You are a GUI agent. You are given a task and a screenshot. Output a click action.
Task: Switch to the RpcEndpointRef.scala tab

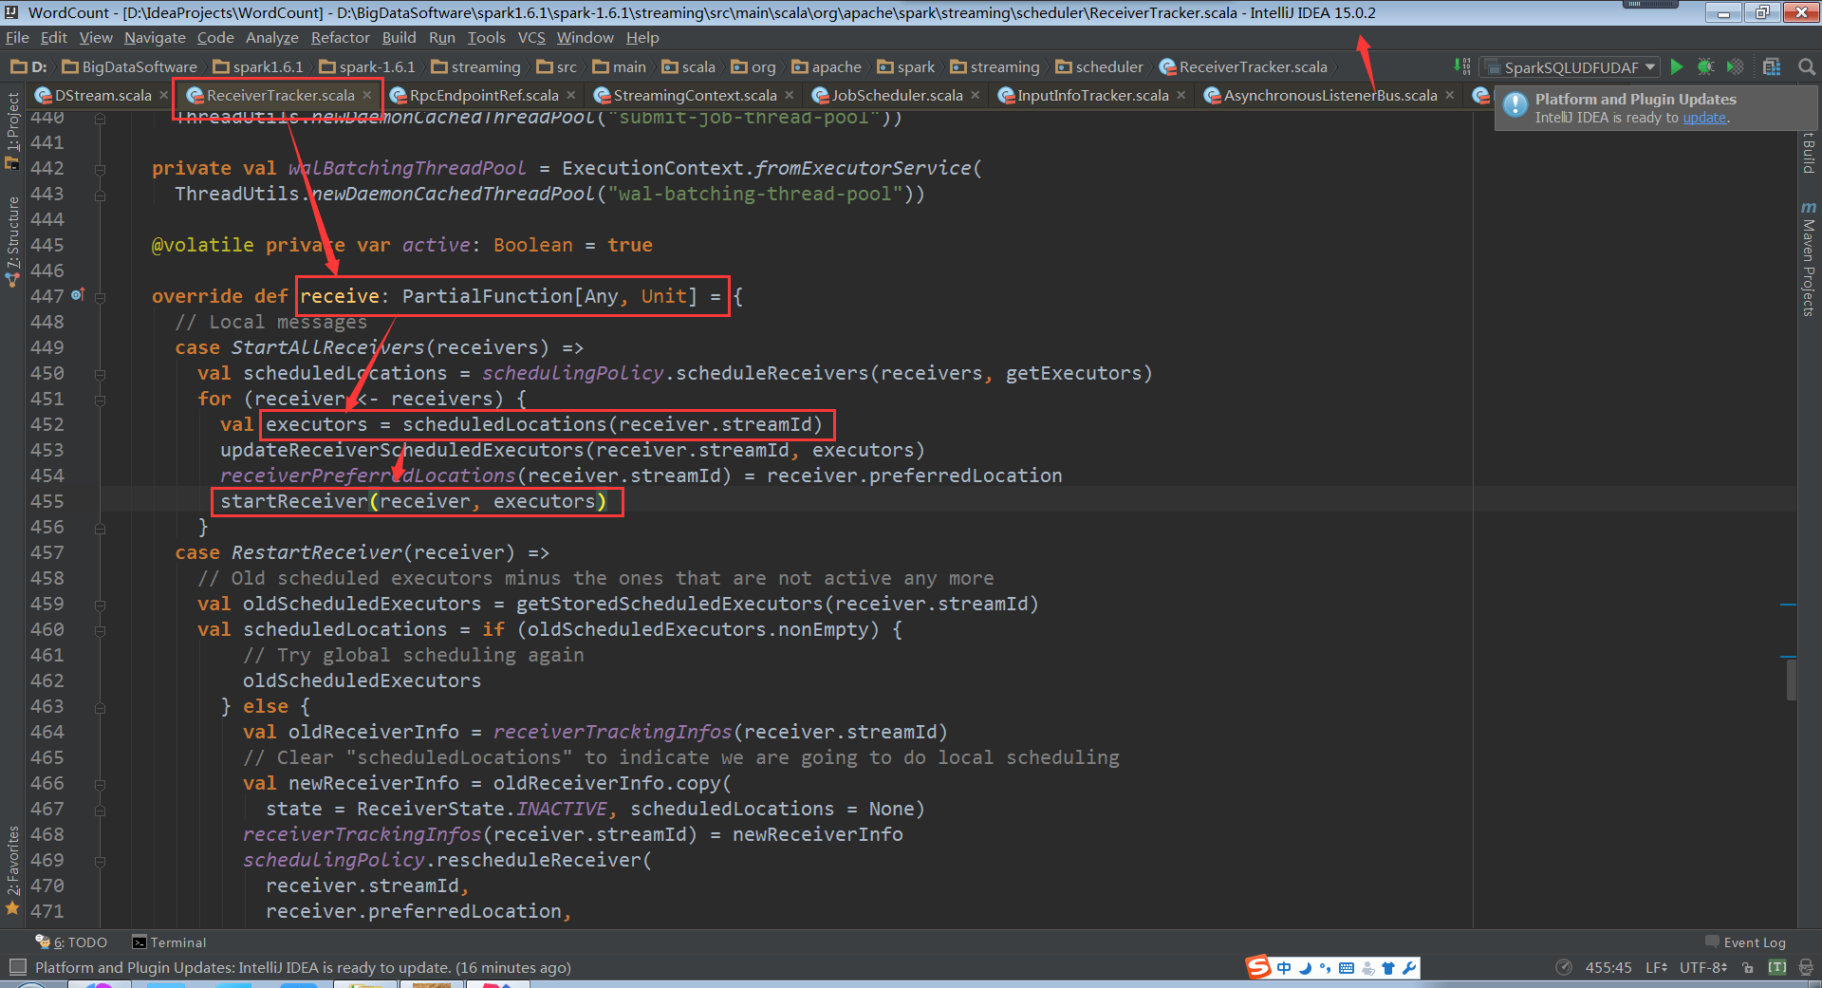pyautogui.click(x=484, y=95)
